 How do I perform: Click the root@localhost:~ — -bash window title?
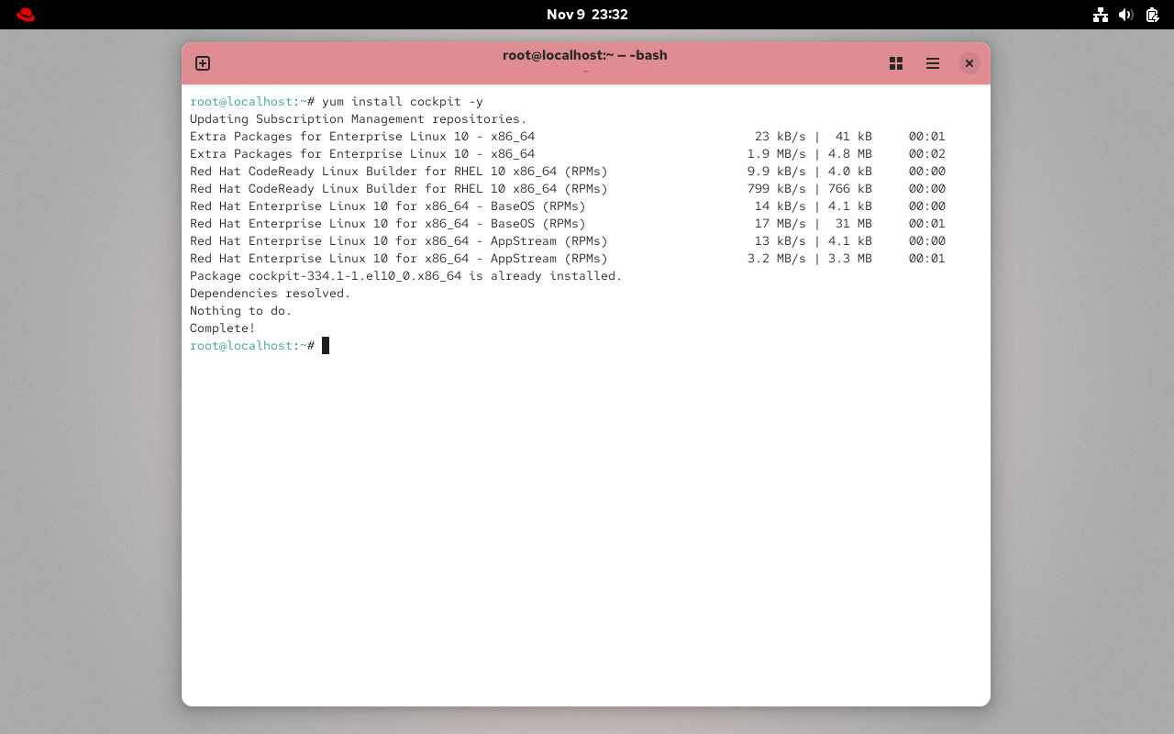(x=585, y=55)
